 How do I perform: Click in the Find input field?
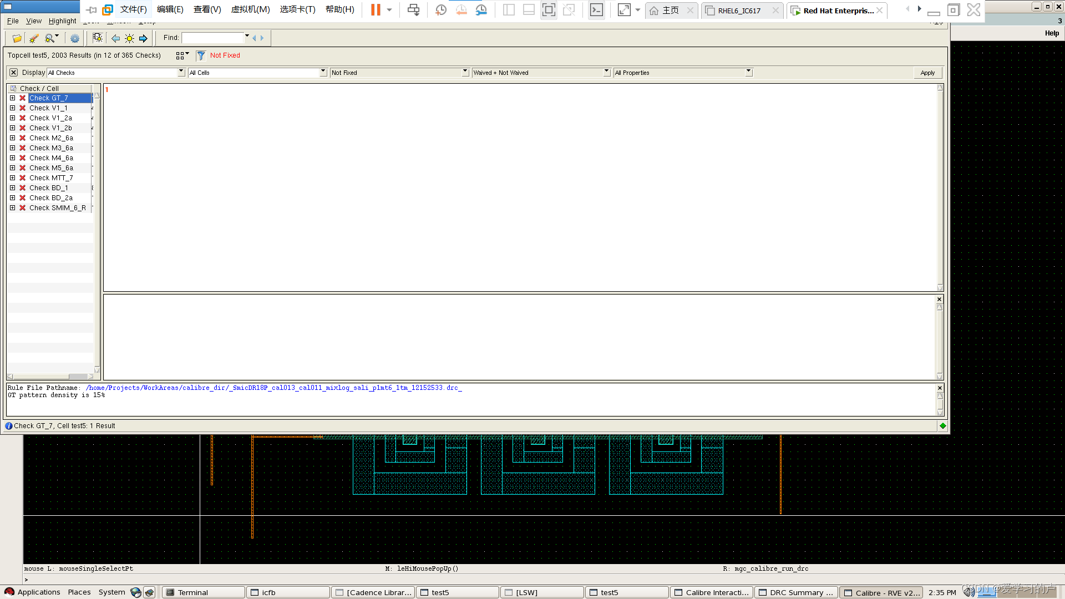click(x=213, y=38)
